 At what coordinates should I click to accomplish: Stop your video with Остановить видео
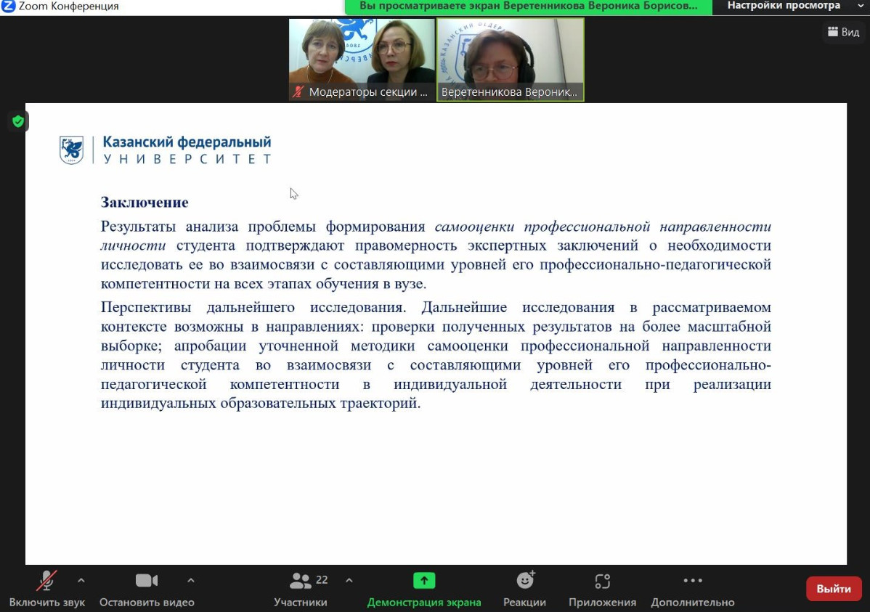coord(146,588)
